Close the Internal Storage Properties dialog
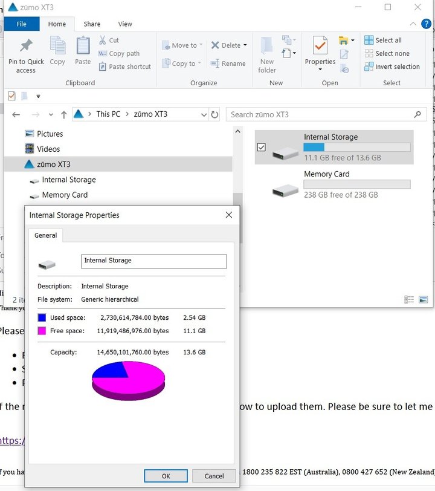Image resolution: width=435 pixels, height=491 pixels. [x=229, y=215]
